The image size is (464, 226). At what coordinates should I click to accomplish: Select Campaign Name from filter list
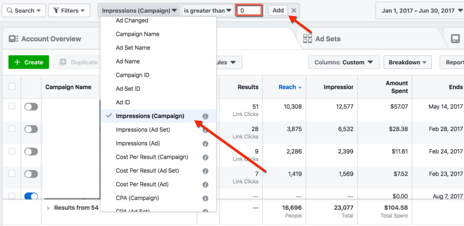(x=137, y=34)
